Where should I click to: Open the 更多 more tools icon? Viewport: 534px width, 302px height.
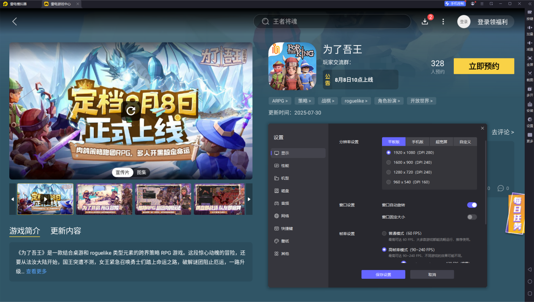point(529,135)
